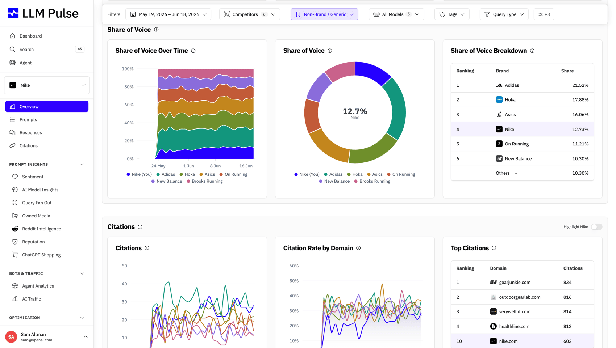Screen dimensions: 616x348
Task: Click the Reddit Intelligence icon in sidebar
Action: [x=15, y=229]
